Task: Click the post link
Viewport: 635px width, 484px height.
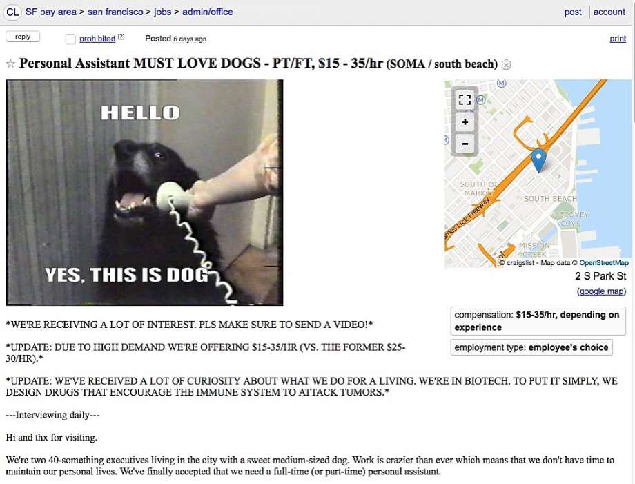Action: 573,12
